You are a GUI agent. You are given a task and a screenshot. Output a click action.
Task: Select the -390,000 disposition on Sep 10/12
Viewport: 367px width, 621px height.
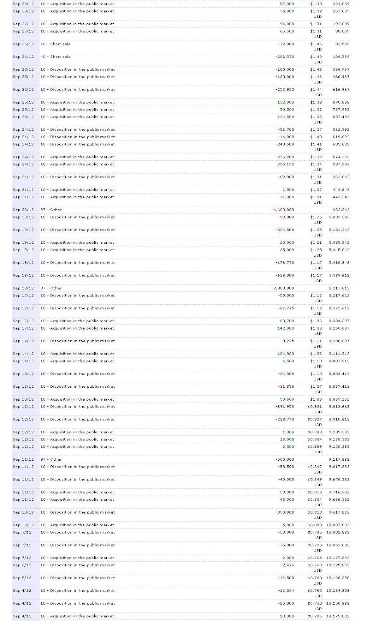[285, 513]
